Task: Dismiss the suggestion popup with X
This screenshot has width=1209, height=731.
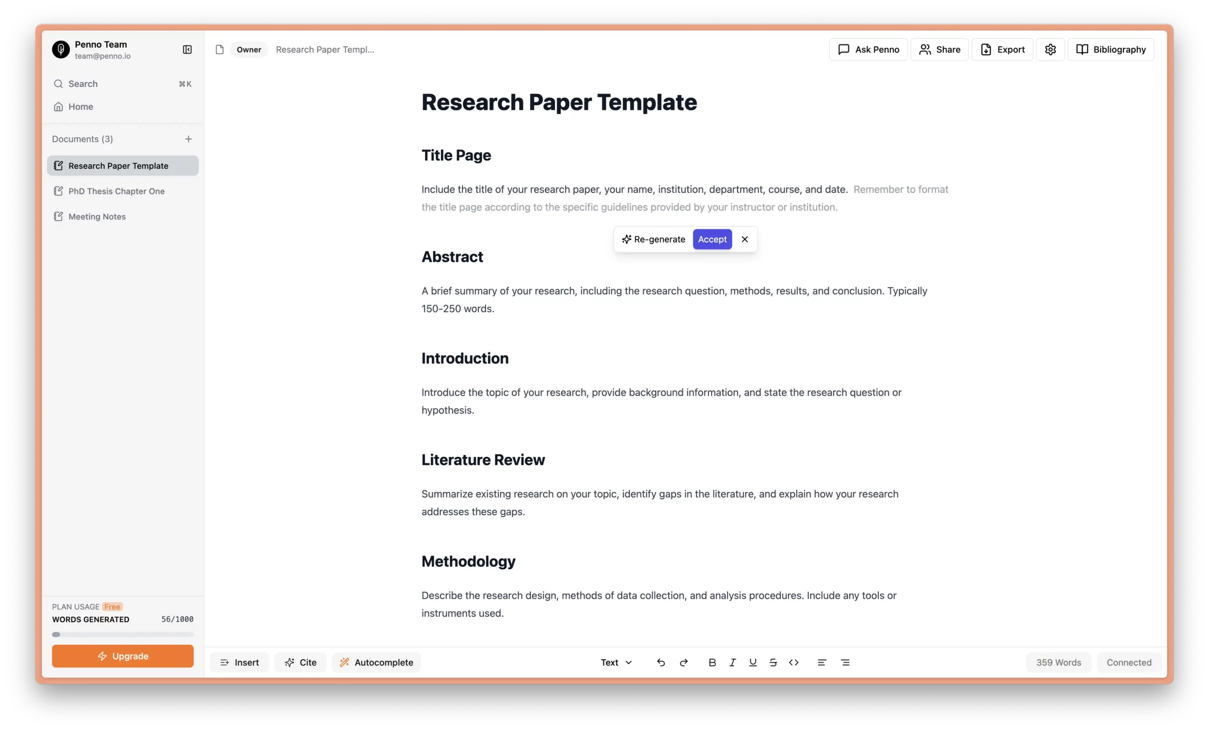Action: pos(744,239)
